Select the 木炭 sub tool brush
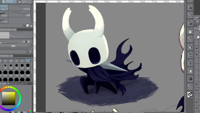 [x=19, y=14]
